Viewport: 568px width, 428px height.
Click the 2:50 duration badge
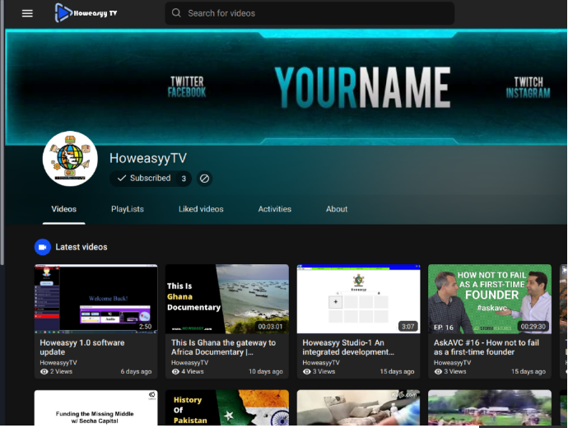[x=145, y=327]
